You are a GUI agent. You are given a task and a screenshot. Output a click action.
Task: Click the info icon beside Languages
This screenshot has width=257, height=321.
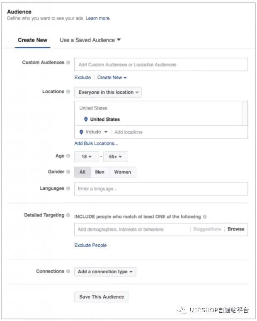pyautogui.click(x=68, y=188)
